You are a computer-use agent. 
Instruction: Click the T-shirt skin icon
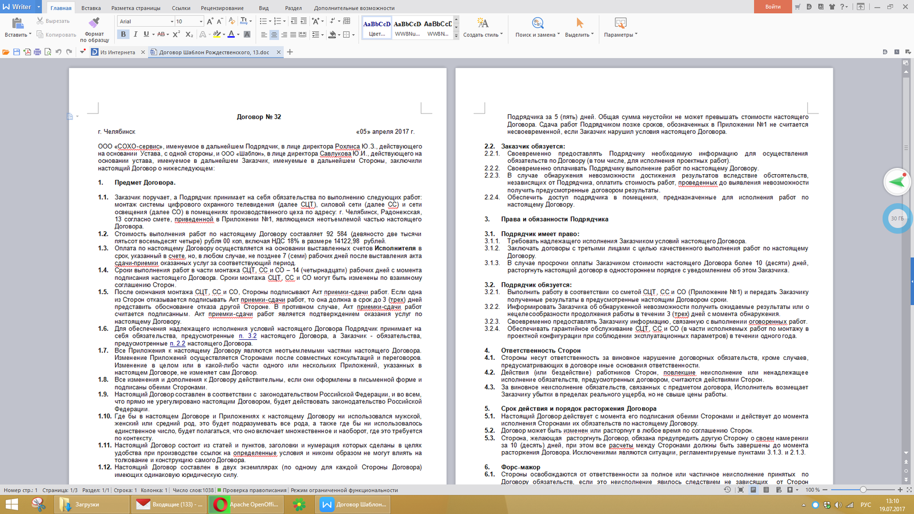[832, 7]
